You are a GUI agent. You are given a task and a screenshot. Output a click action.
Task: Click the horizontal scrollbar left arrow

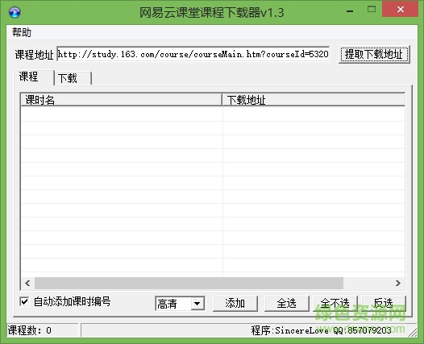pos(27,284)
